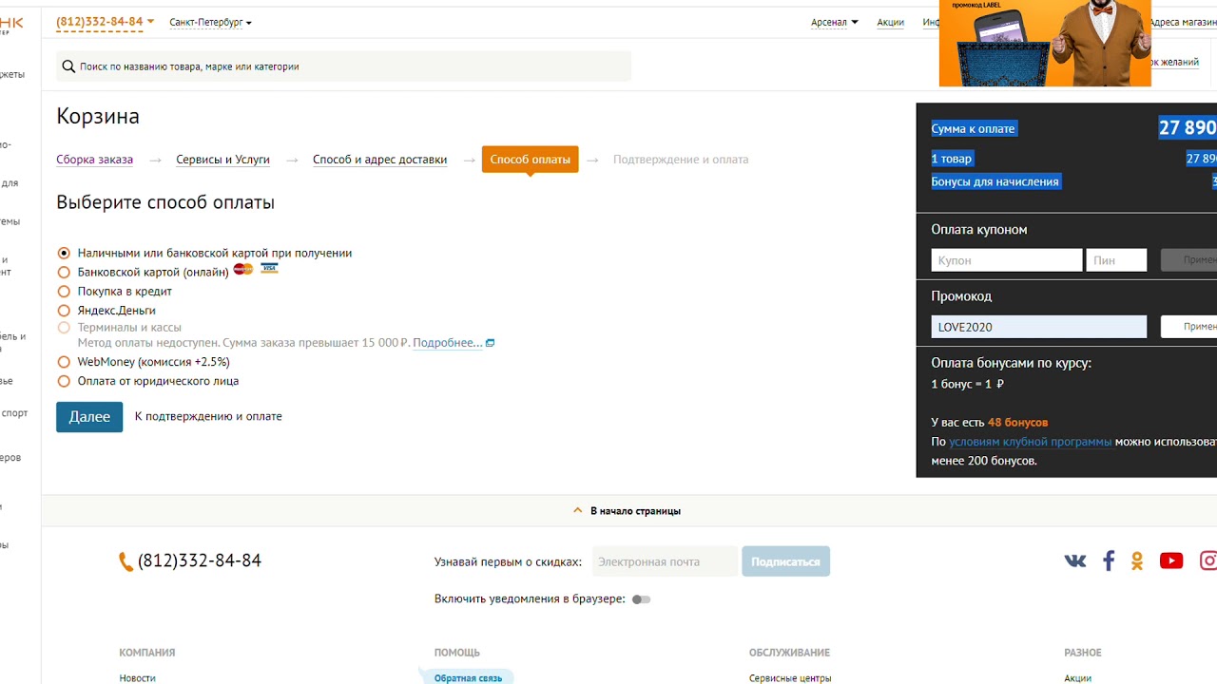The height and width of the screenshot is (684, 1217).
Task: Click external link icon next to Подробнее
Action: [x=491, y=343]
